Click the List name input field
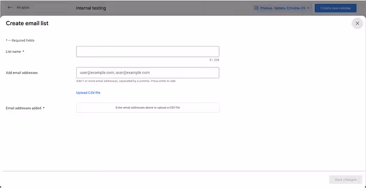The height and width of the screenshot is (188, 366). tap(147, 52)
